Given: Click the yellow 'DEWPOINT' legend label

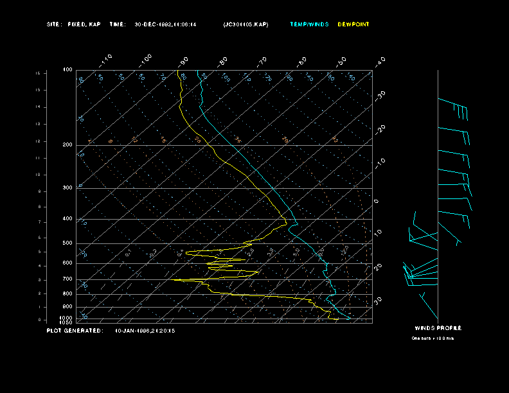Looking at the screenshot, I should coord(353,24).
